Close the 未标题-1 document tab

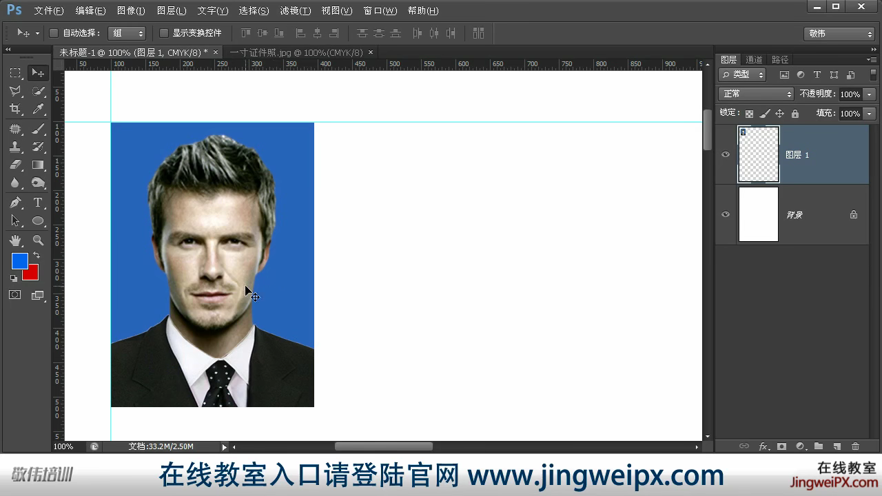point(216,52)
